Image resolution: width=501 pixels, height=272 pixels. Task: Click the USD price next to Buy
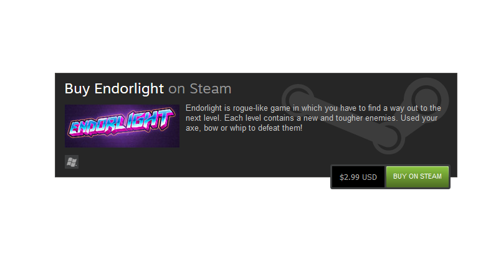pyautogui.click(x=358, y=177)
